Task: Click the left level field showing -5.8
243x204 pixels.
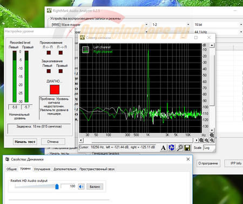Action: tap(15, 107)
